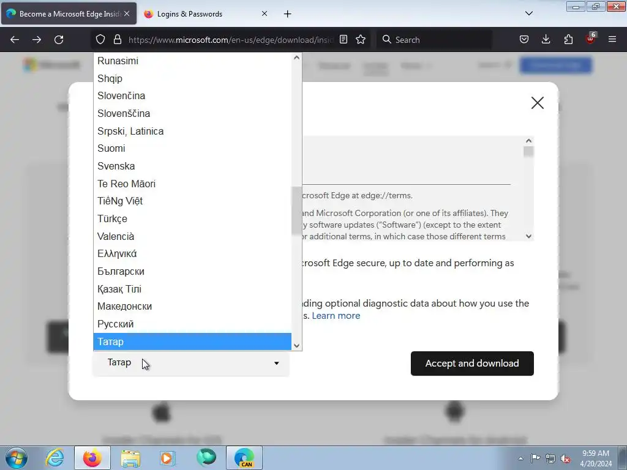
Task: Select Runasimi in the language list
Action: tap(192, 61)
